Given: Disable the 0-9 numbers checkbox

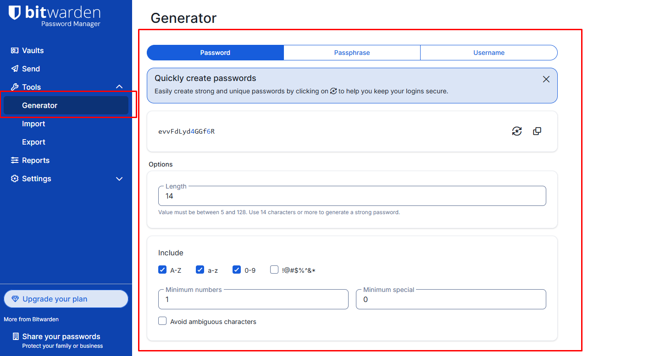Looking at the screenshot, I should [237, 270].
